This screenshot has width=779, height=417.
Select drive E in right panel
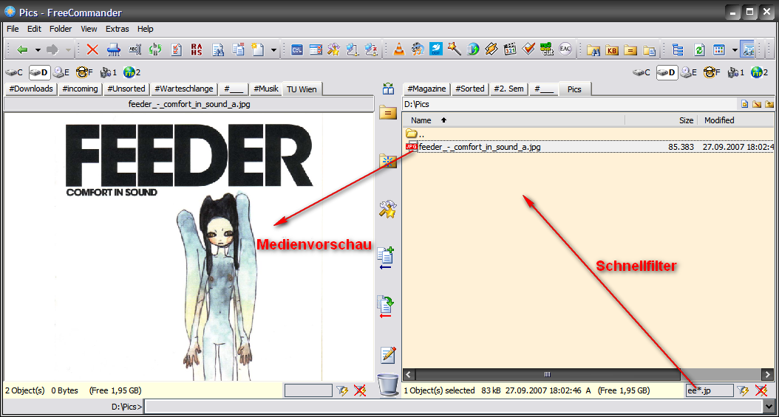(x=689, y=72)
